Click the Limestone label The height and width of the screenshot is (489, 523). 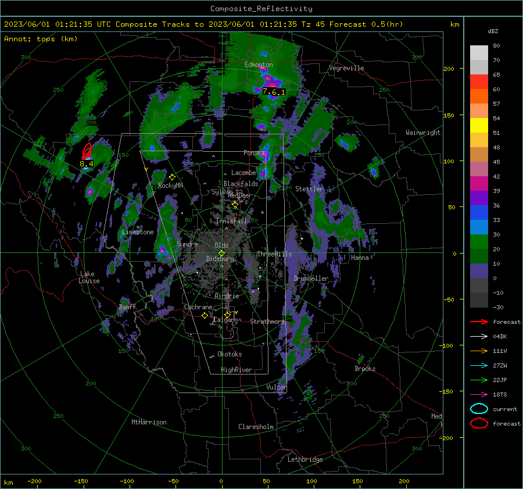[138, 232]
